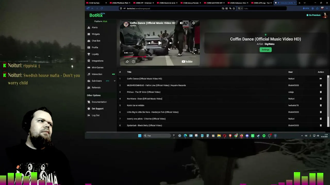Open the Loyalty trophy icon in sidebar
The height and width of the screenshot is (185, 330).
click(89, 54)
